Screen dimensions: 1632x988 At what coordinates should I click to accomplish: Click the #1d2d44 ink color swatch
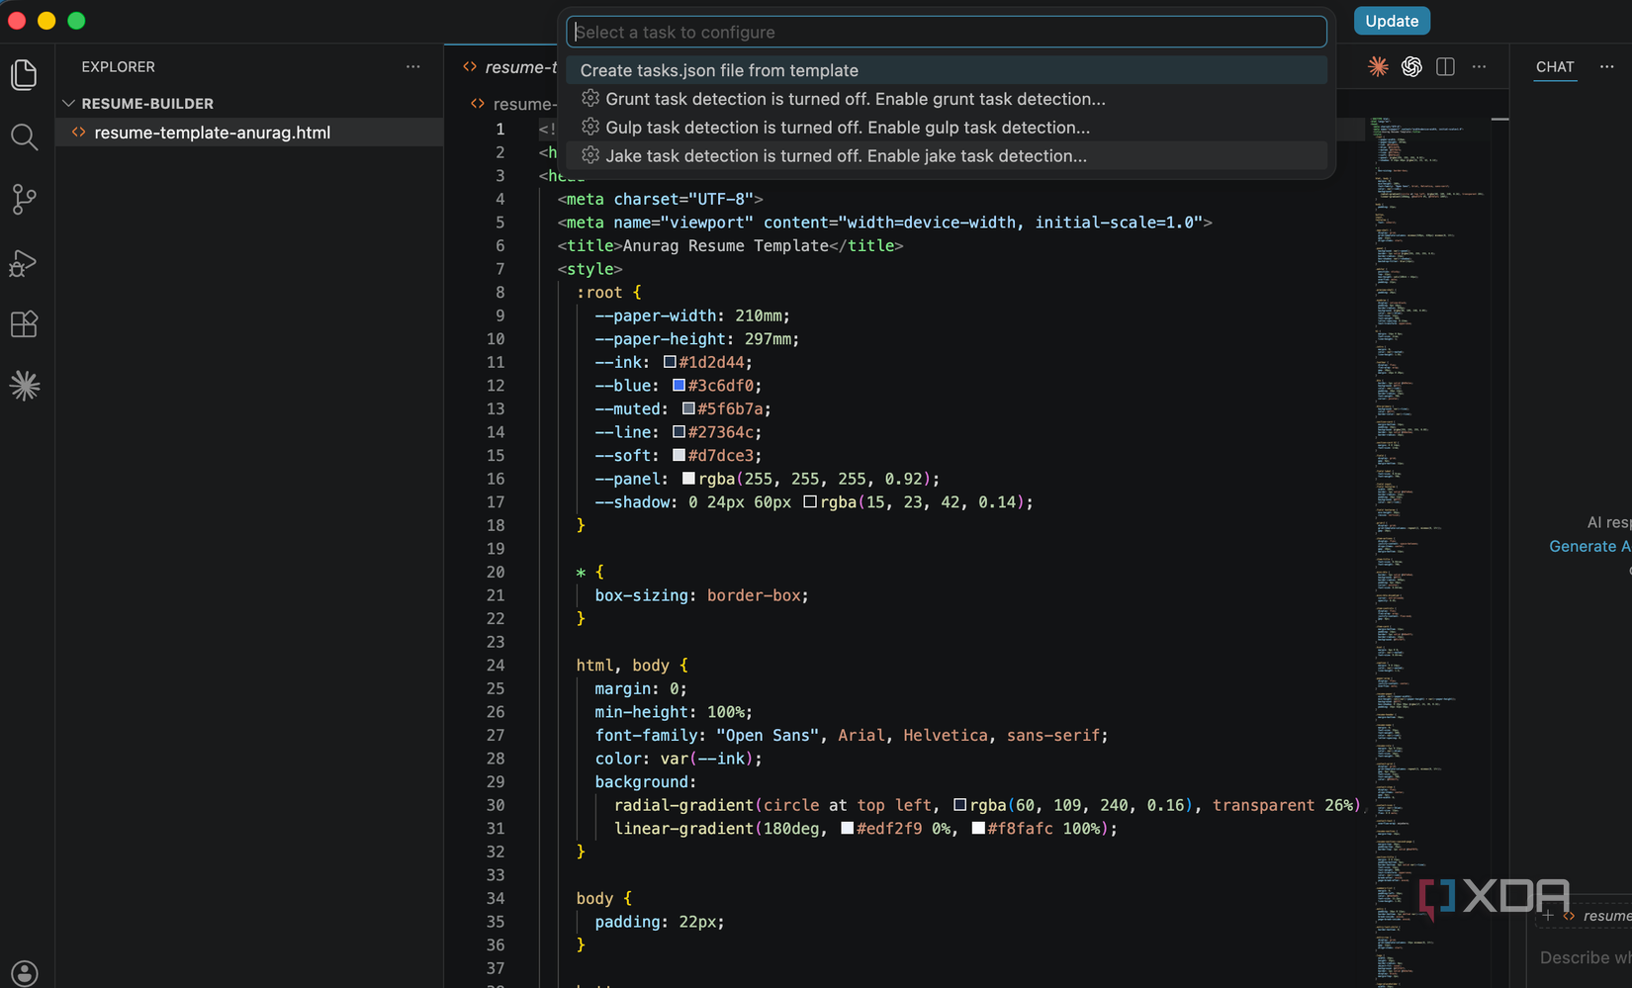pyautogui.click(x=670, y=362)
